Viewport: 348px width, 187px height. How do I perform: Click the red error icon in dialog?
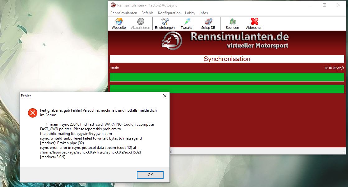coord(33,113)
